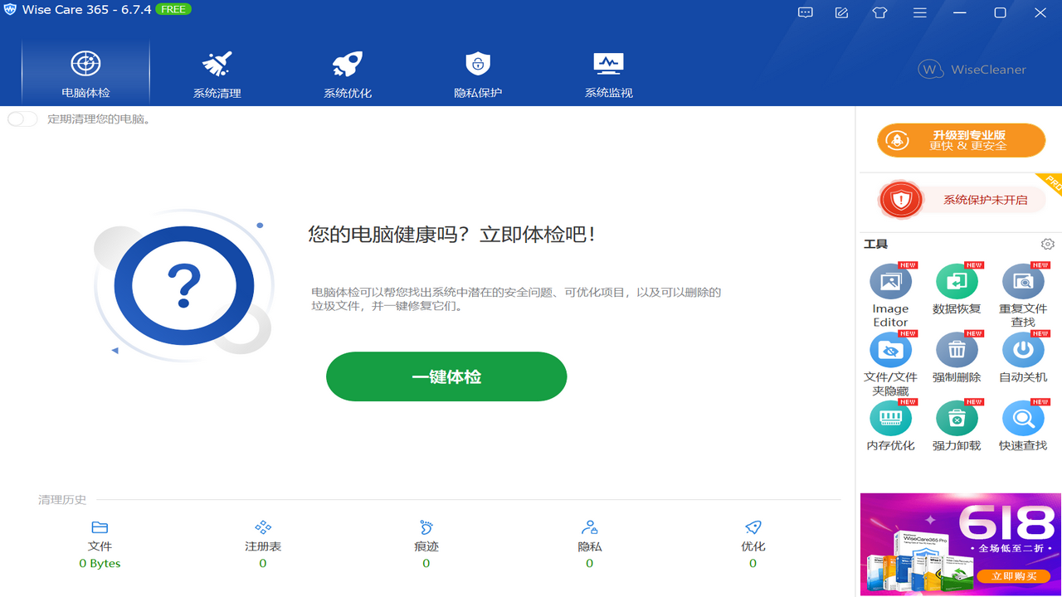This screenshot has height=597, width=1062.
Task: Open the hamburger main menu
Action: (919, 12)
